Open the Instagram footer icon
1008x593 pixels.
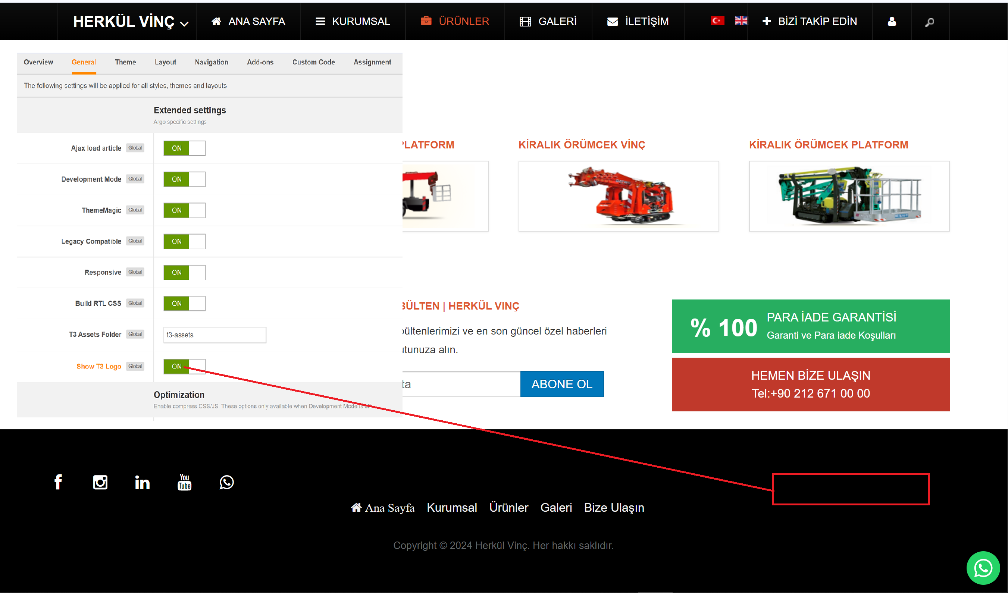pyautogui.click(x=100, y=482)
